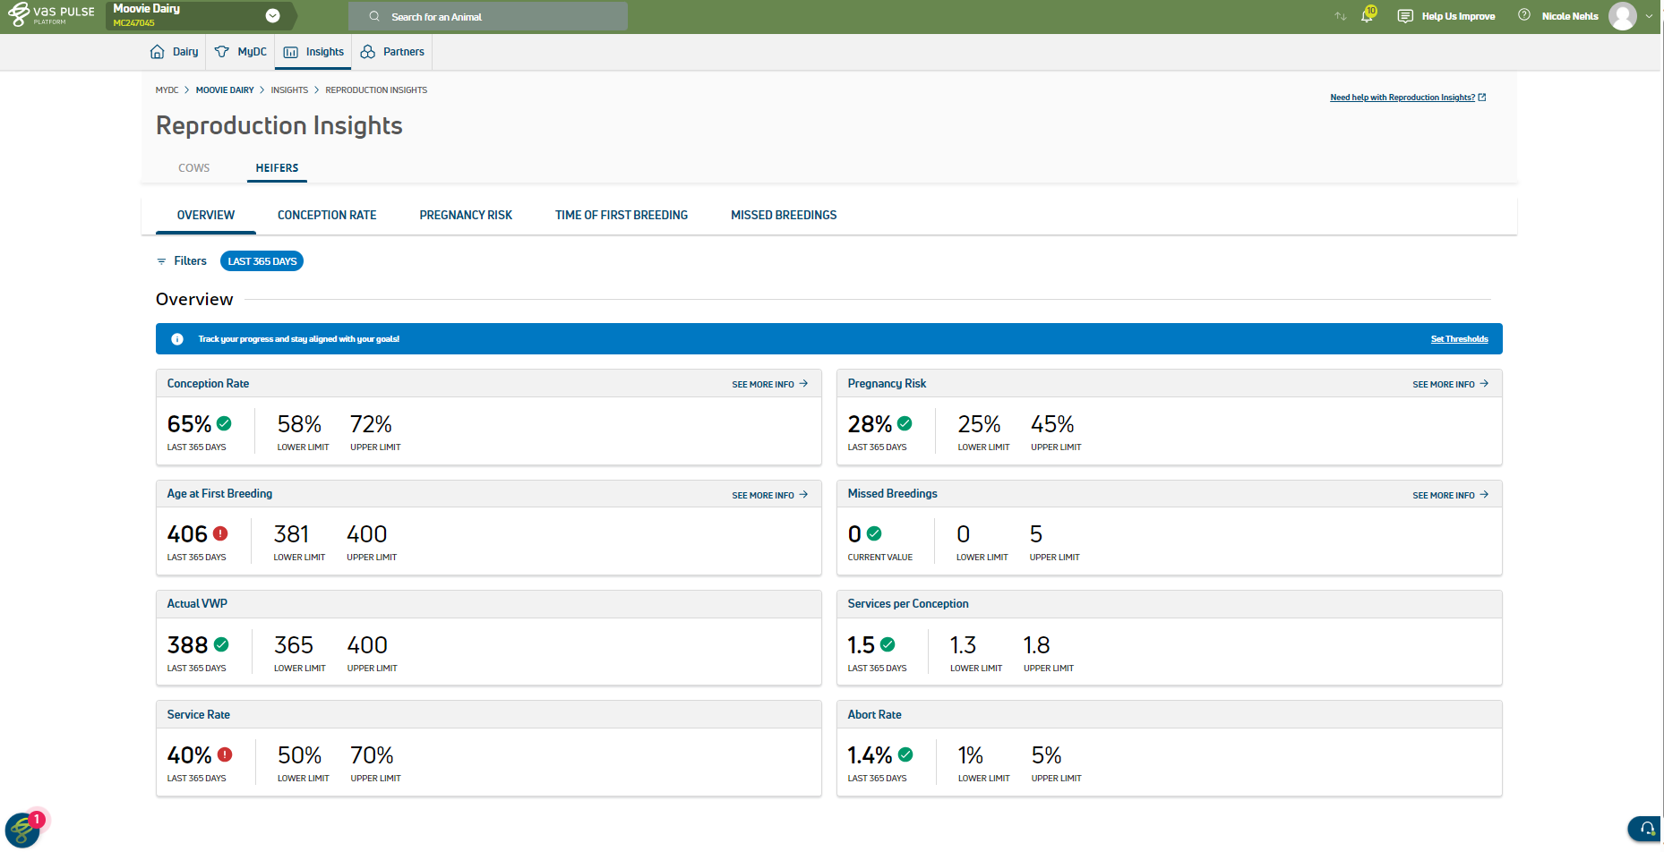Click the VAS Pulse logo

51,15
